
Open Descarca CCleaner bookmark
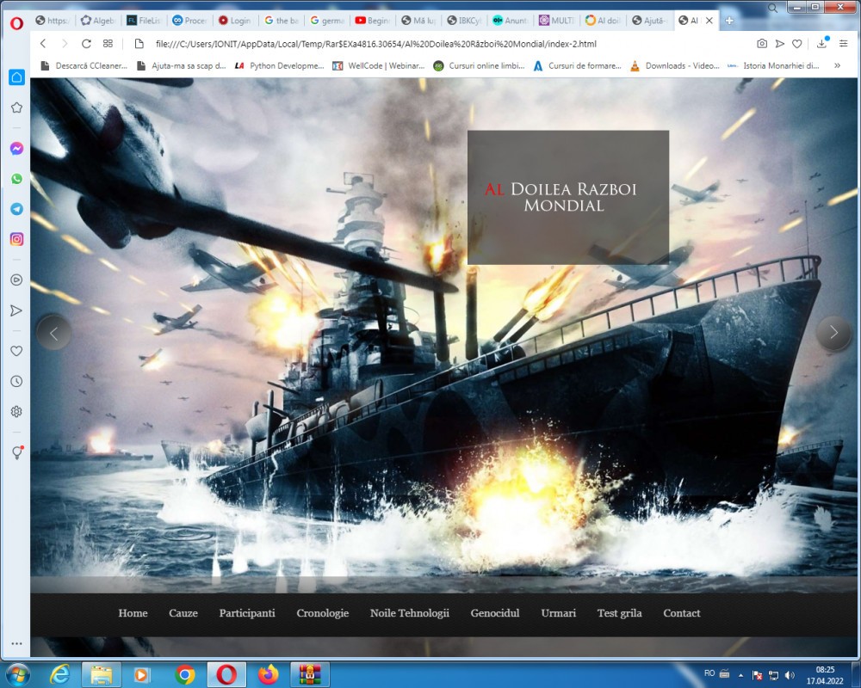pos(85,66)
